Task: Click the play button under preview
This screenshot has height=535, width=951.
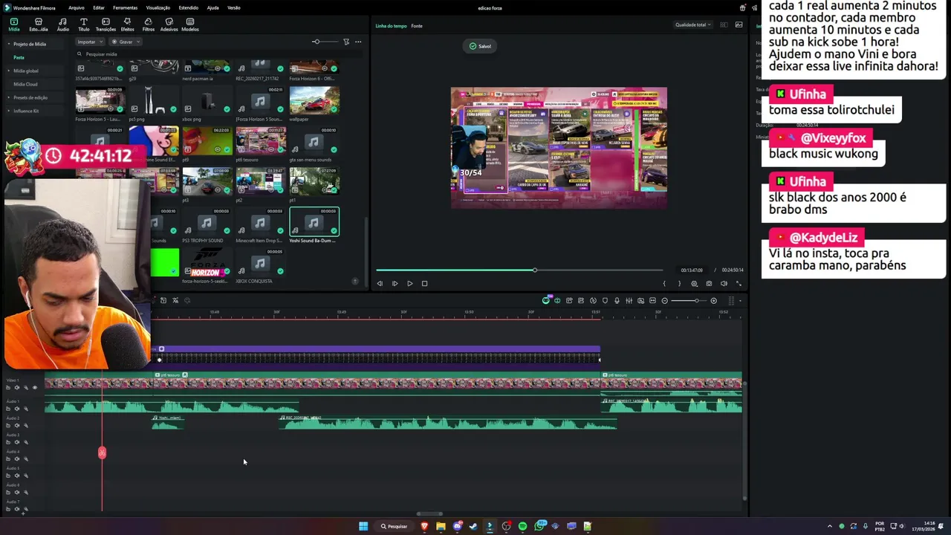Action: tap(409, 283)
